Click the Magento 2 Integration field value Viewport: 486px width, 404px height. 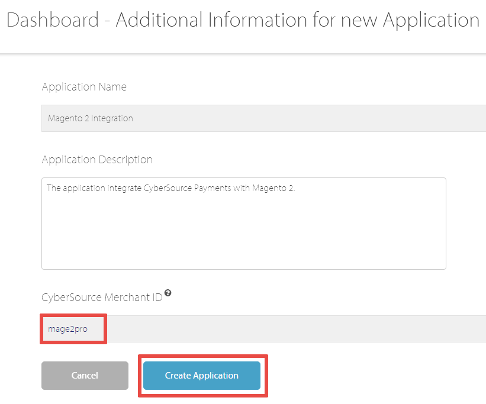90,118
